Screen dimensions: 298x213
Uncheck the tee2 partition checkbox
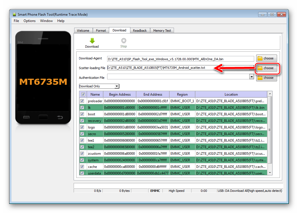[x=82, y=147]
